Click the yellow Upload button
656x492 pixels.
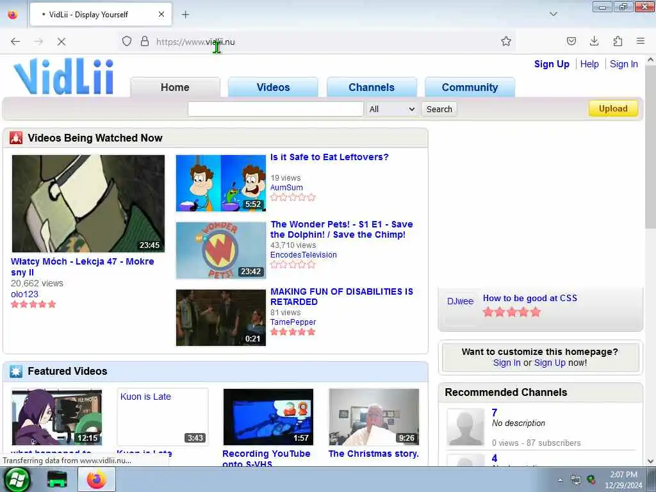coord(613,108)
